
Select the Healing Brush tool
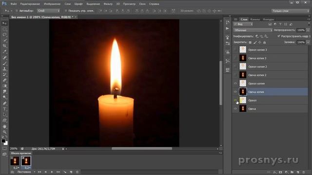[x=4, y=58]
